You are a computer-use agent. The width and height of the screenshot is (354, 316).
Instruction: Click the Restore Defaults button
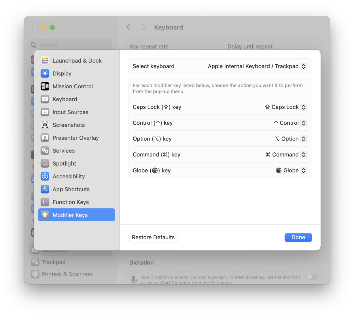pyautogui.click(x=153, y=238)
